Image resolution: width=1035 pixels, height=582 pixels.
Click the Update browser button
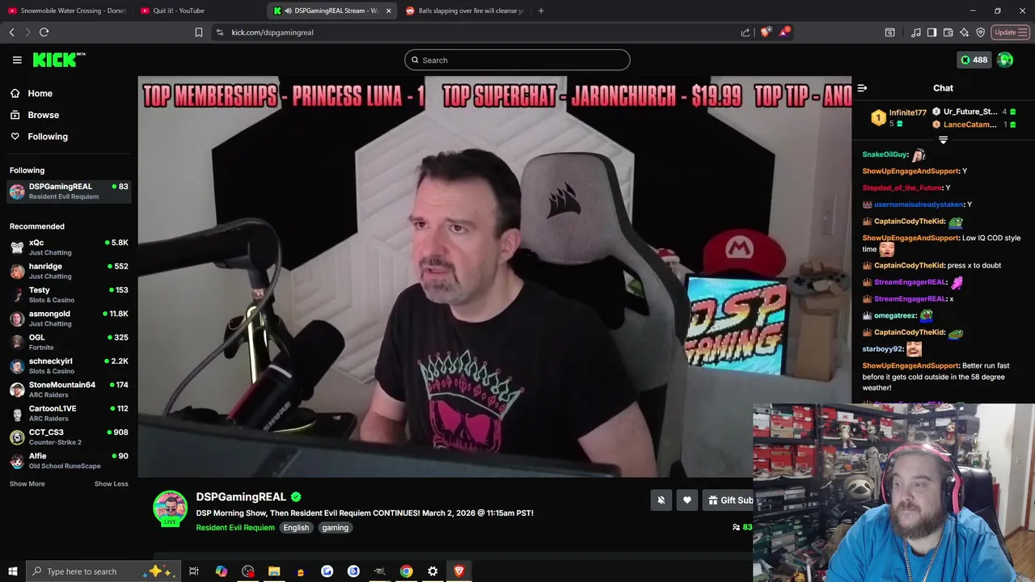tap(1010, 32)
